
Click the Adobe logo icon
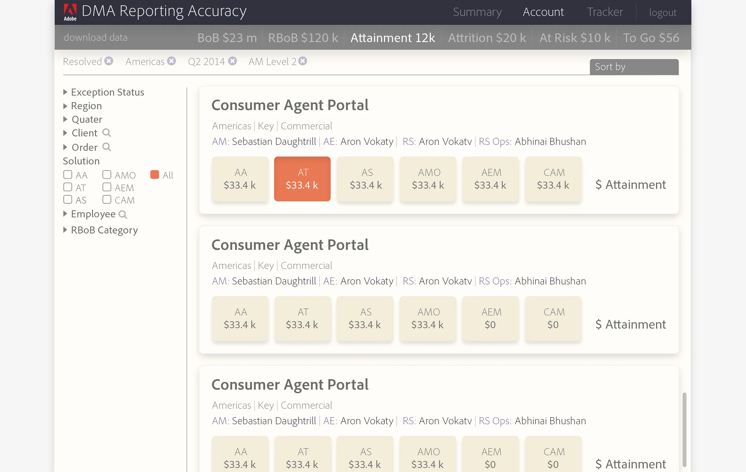71,11
